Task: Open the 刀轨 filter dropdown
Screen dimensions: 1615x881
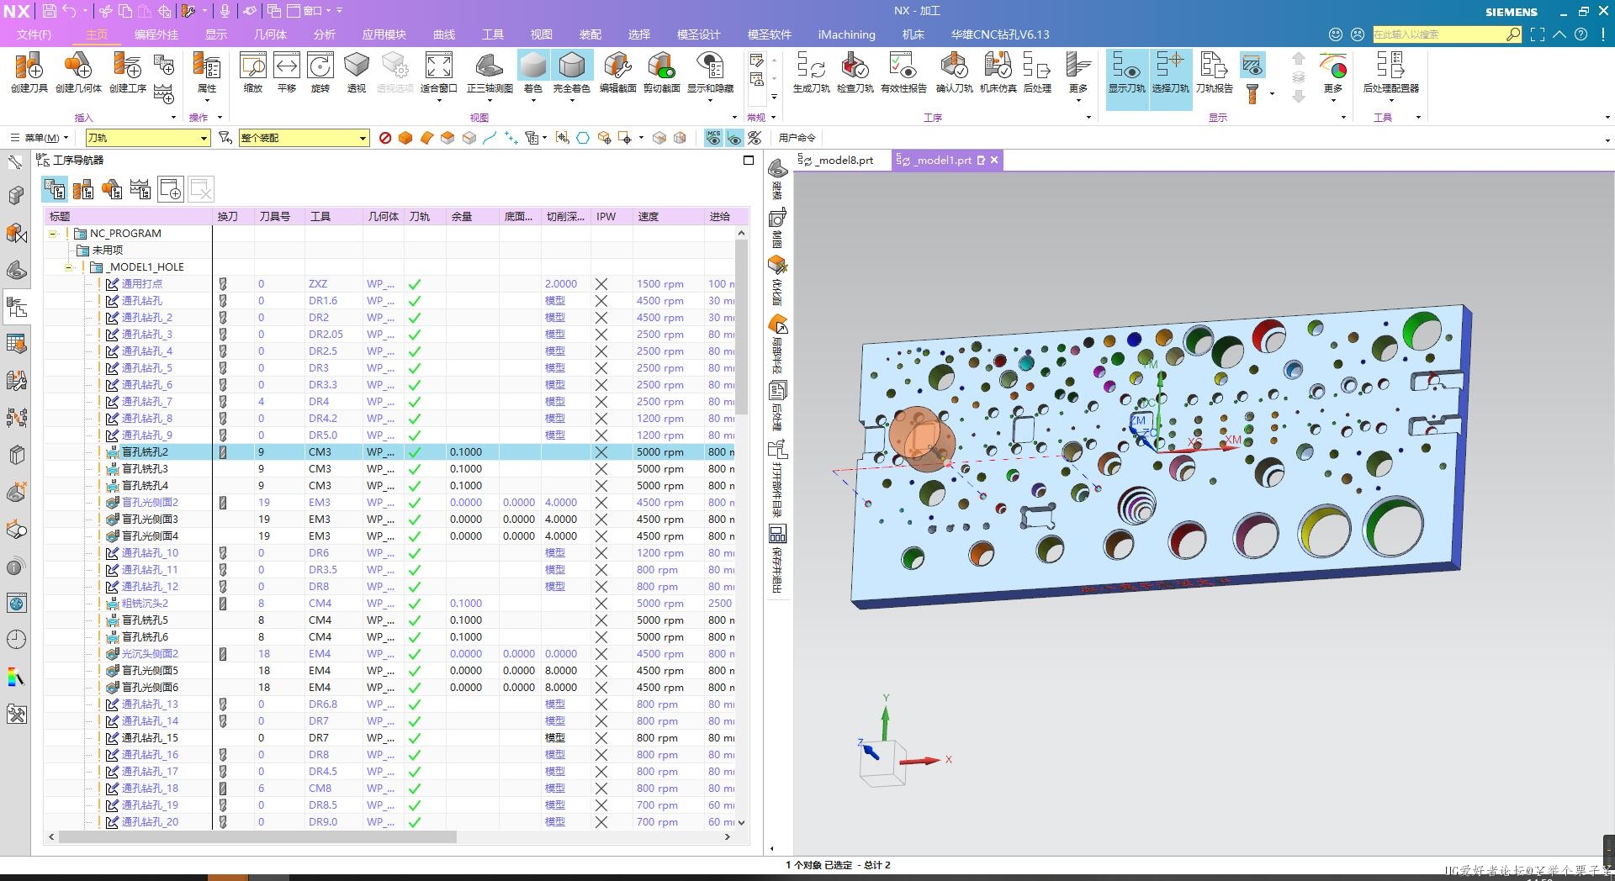Action: [x=204, y=138]
